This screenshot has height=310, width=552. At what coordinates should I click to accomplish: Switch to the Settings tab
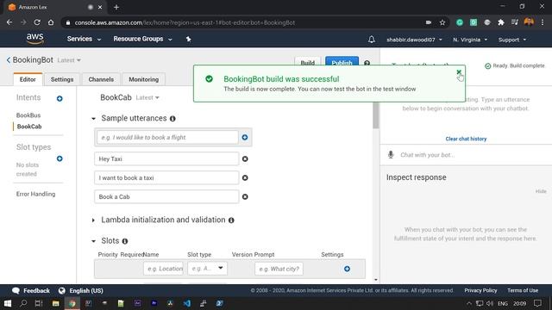click(62, 79)
